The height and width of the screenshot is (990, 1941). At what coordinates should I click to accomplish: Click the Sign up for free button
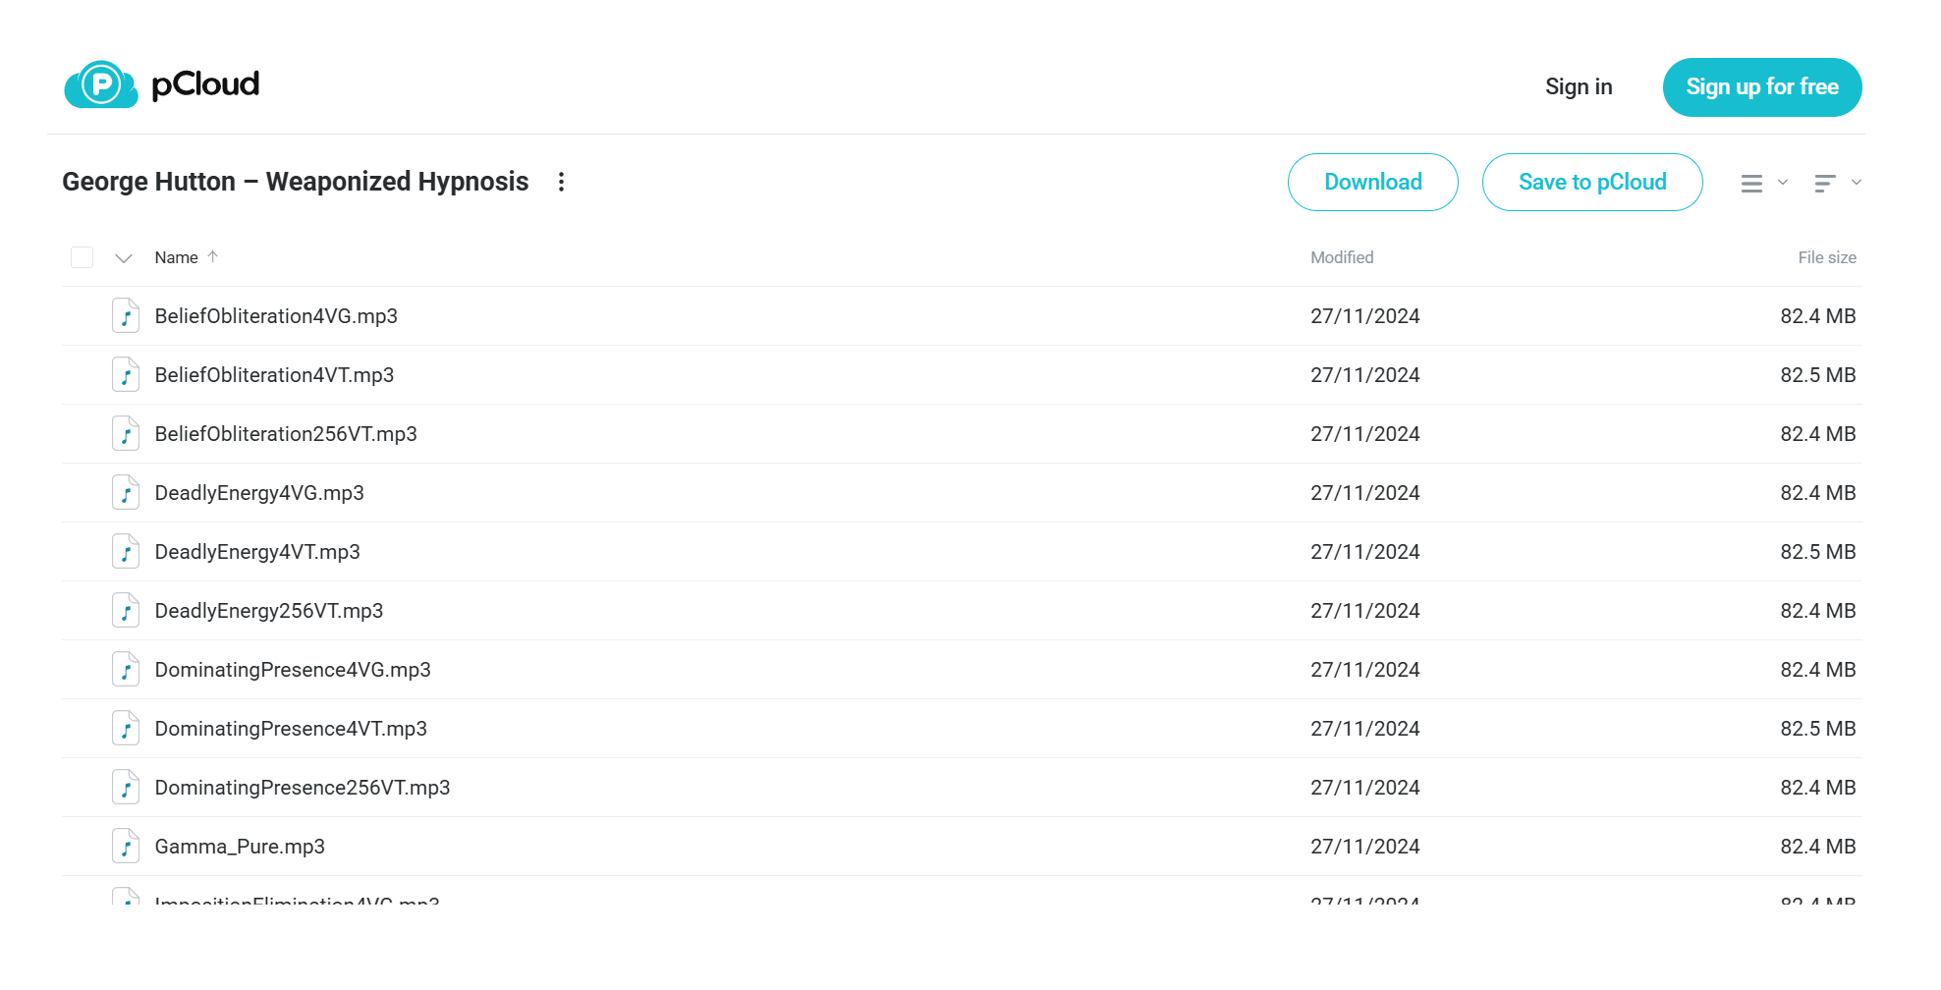click(1762, 87)
